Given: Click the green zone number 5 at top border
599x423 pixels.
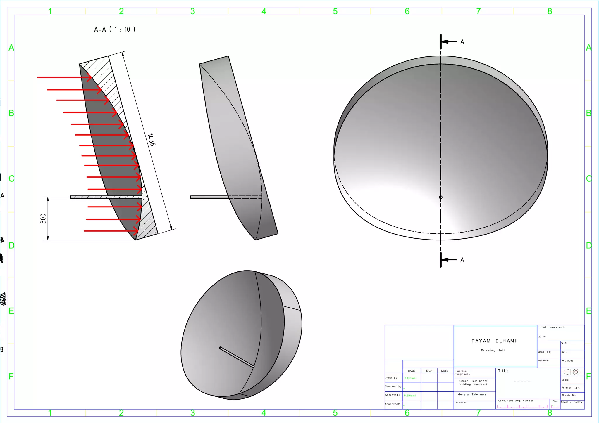Looking at the screenshot, I should point(335,11).
